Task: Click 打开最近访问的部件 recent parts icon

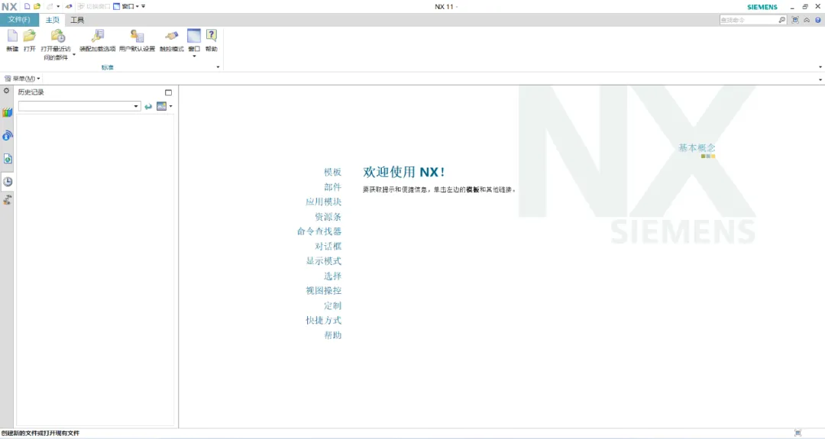Action: click(x=57, y=36)
